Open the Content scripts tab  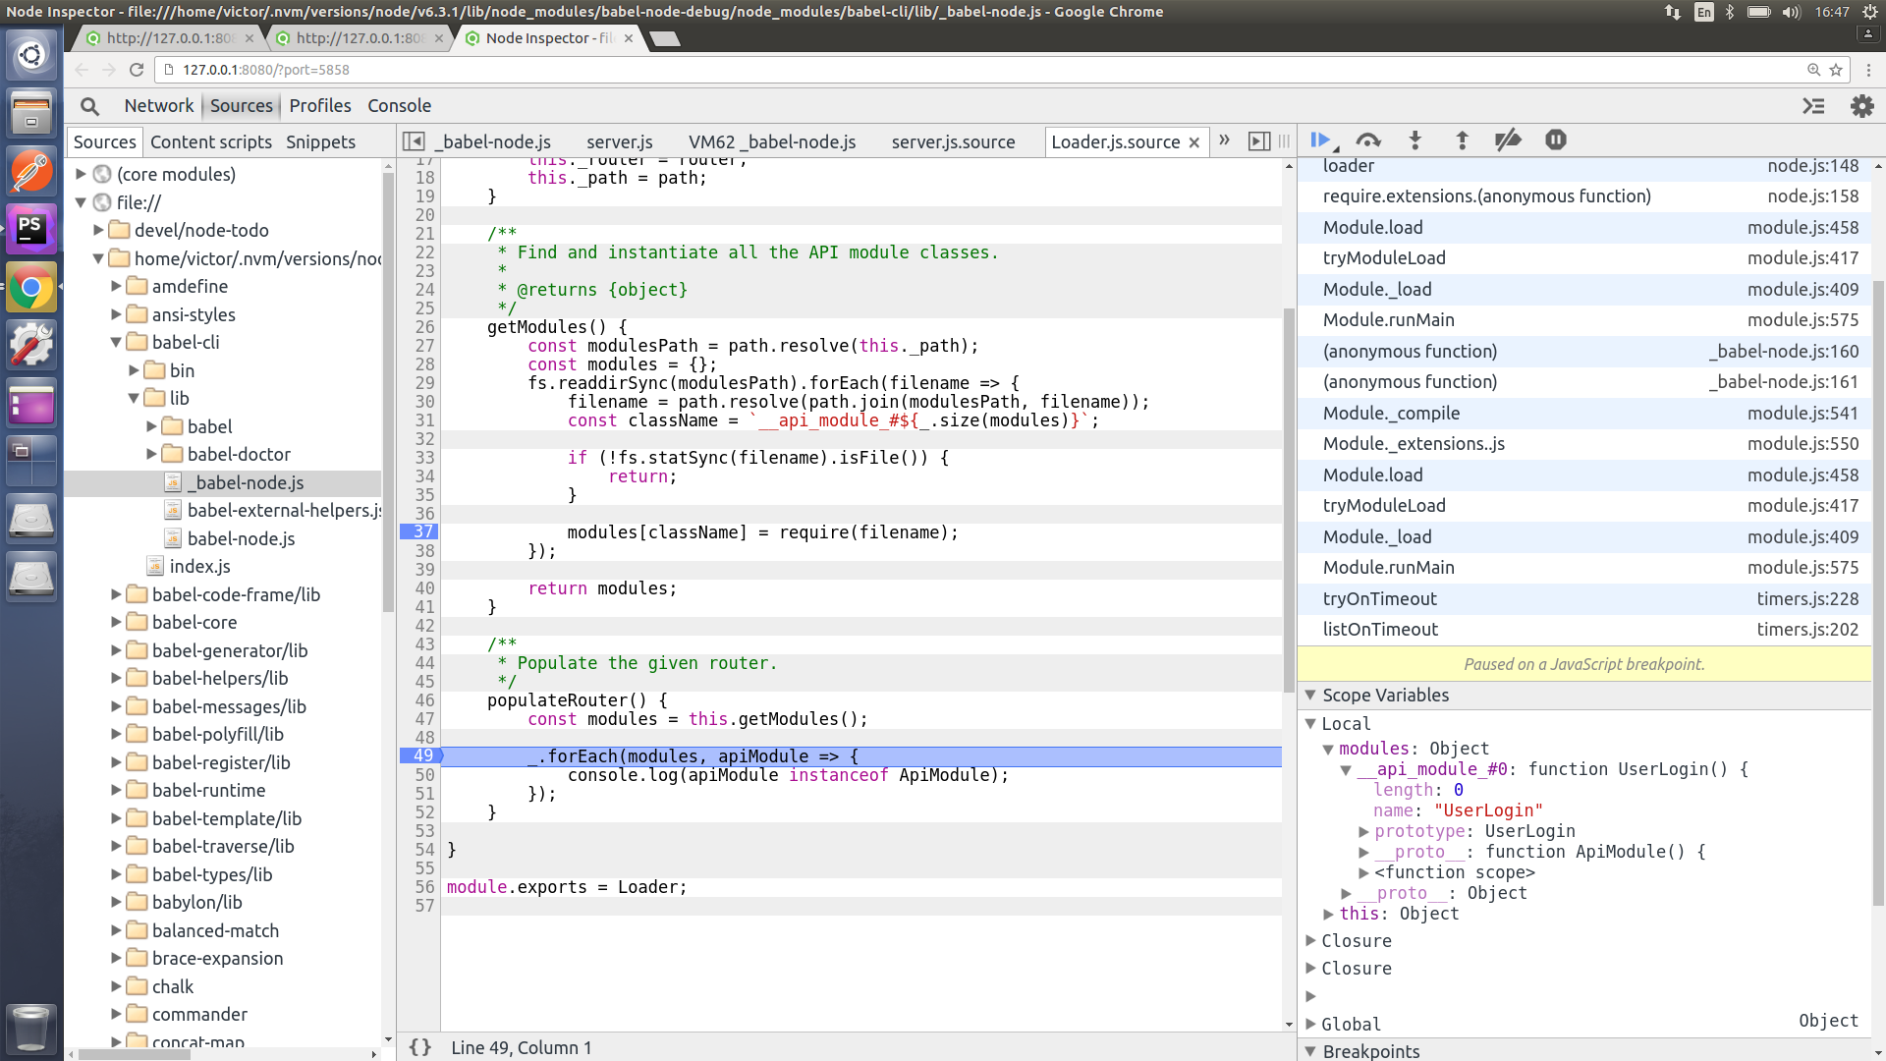211,141
